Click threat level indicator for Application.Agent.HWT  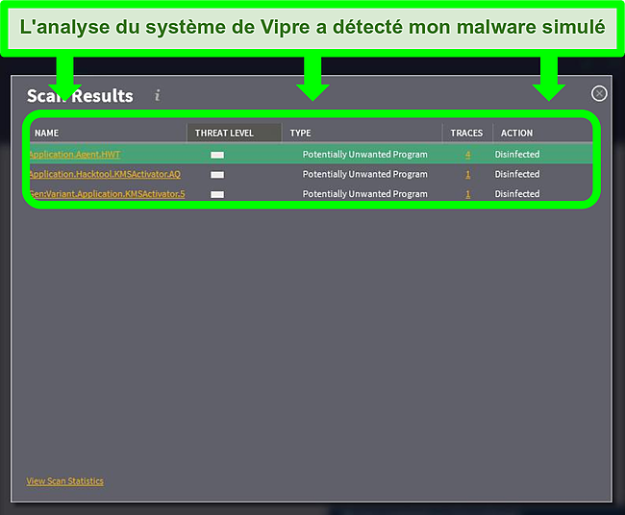[217, 155]
